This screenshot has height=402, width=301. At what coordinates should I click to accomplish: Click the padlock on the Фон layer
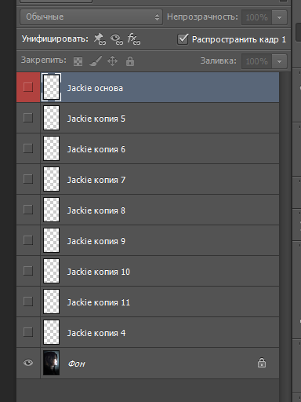[x=262, y=363]
